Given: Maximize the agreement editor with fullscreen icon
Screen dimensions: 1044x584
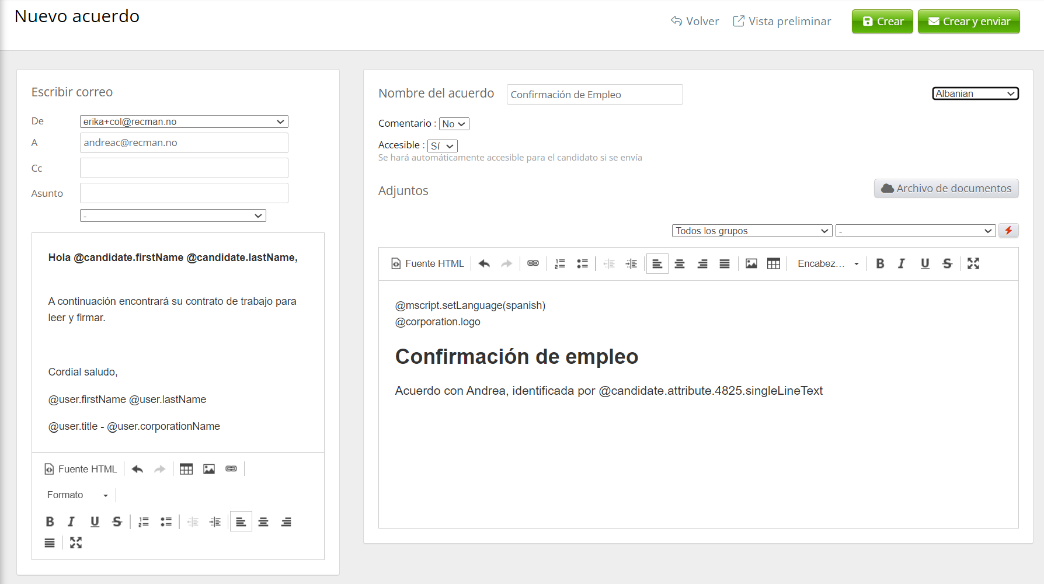Looking at the screenshot, I should [x=973, y=263].
